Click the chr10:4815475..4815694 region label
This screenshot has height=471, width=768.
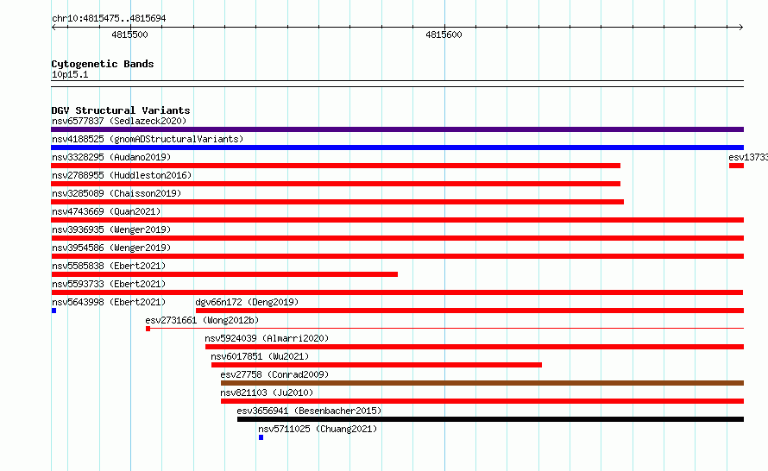tap(109, 19)
